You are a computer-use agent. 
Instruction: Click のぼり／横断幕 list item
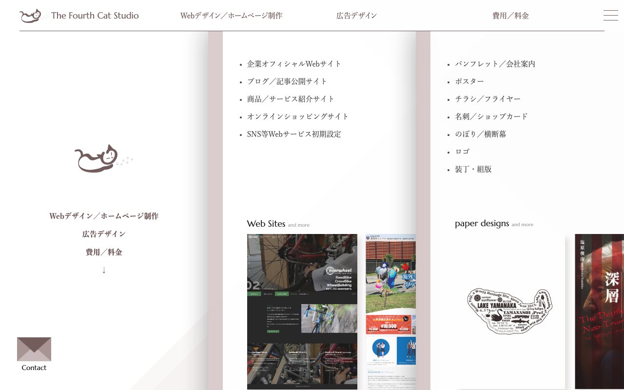[x=481, y=134]
